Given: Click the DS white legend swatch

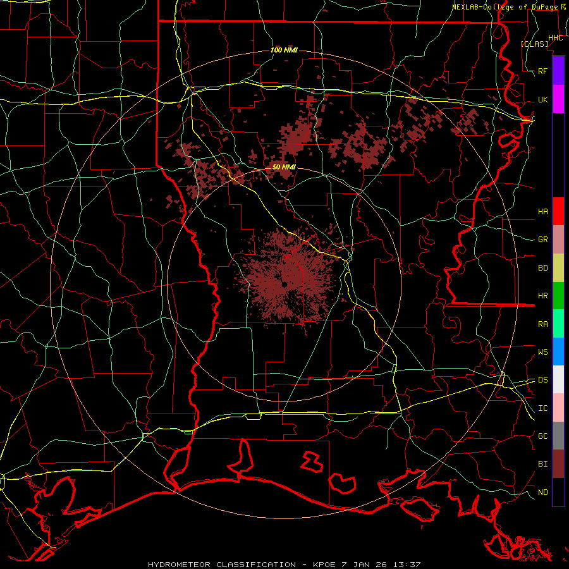Looking at the screenshot, I should point(558,379).
